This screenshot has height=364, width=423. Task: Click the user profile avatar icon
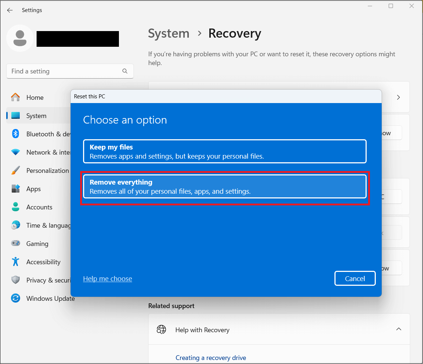point(20,38)
